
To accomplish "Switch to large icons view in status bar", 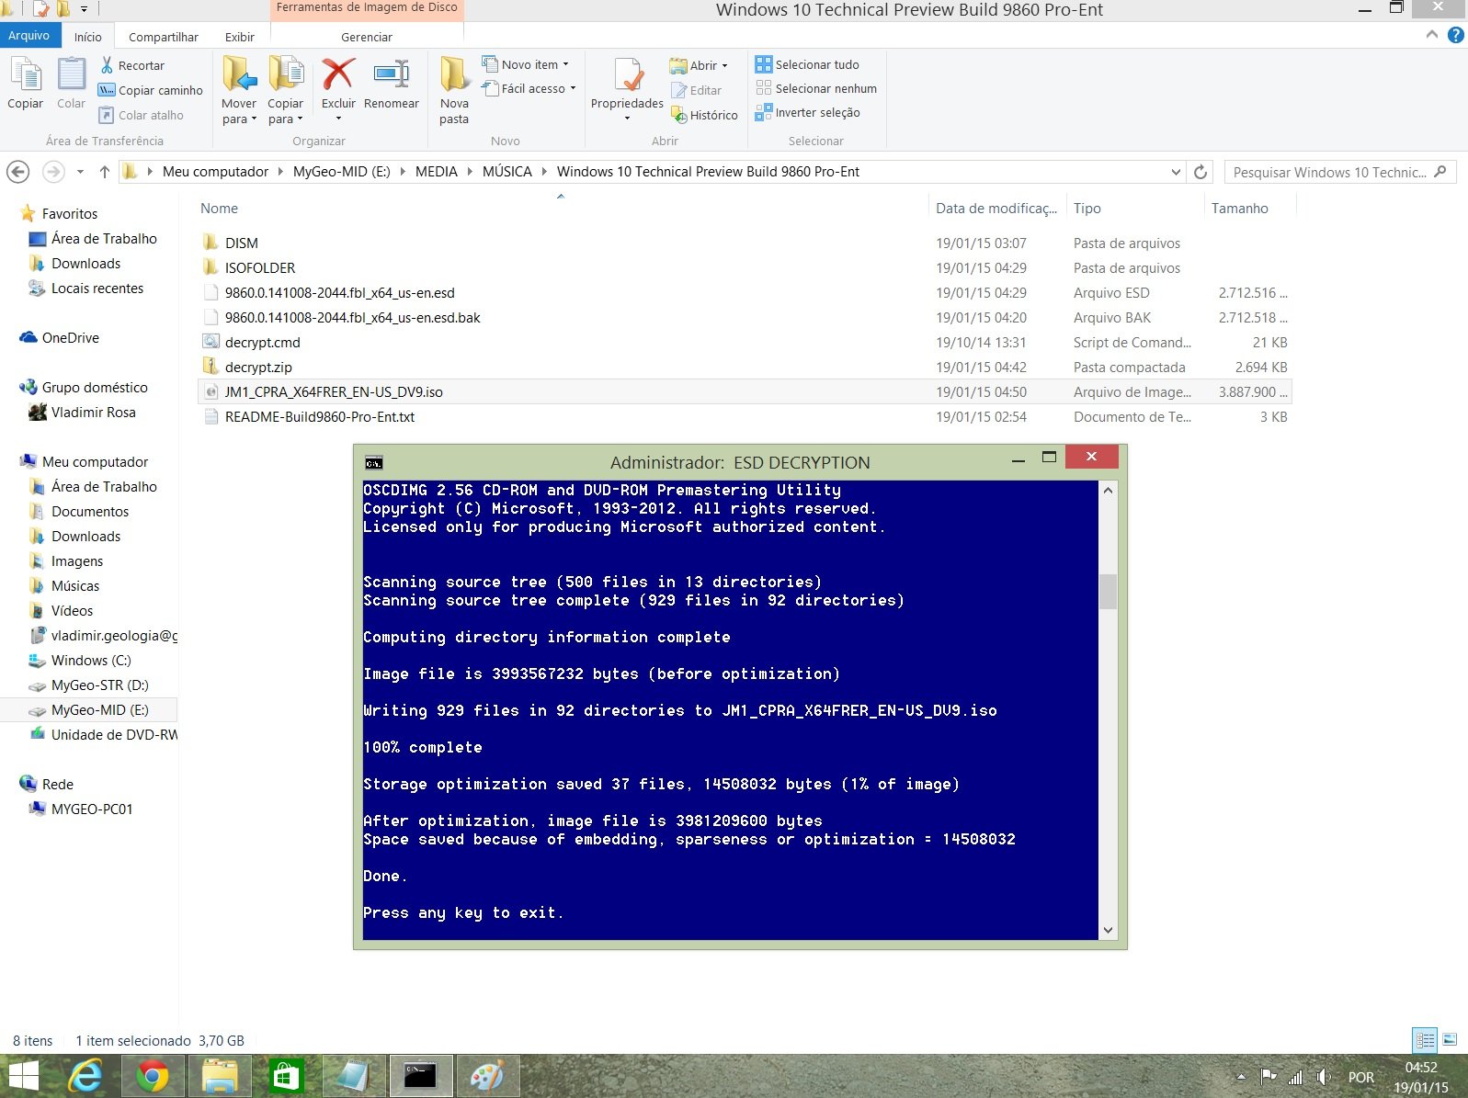I will 1450,1040.
